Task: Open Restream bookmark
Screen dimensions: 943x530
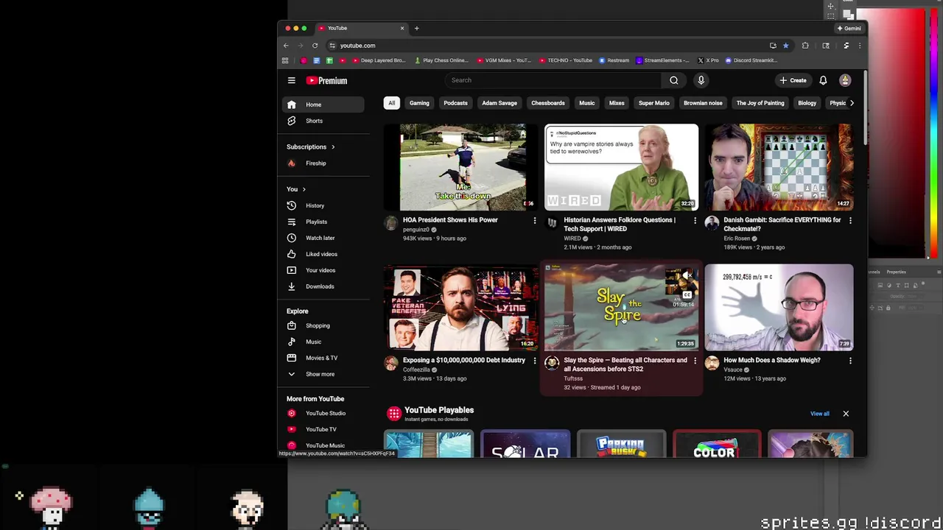Action: [614, 60]
